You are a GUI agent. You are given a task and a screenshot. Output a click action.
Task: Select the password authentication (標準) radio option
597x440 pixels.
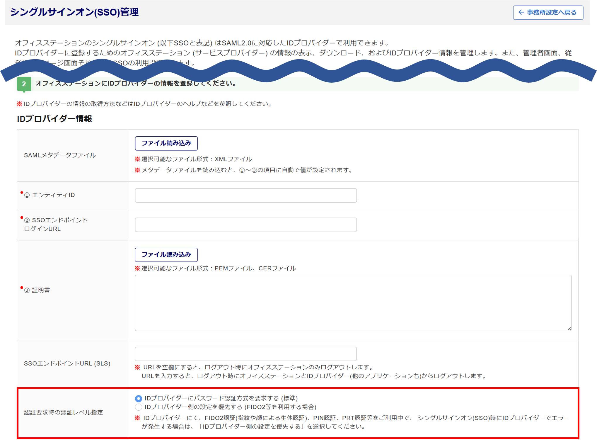coord(139,399)
